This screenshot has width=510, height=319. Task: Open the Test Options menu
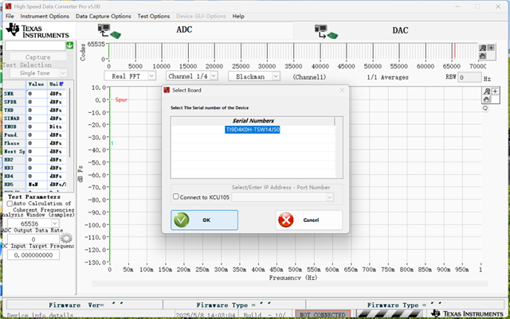[x=154, y=16]
